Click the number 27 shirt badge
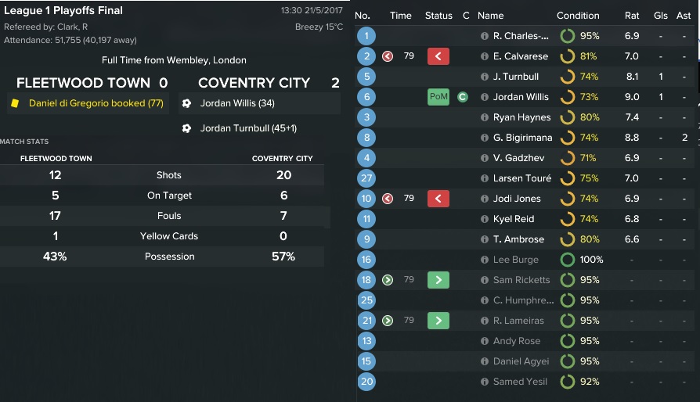This screenshot has height=402, width=700. tap(366, 178)
